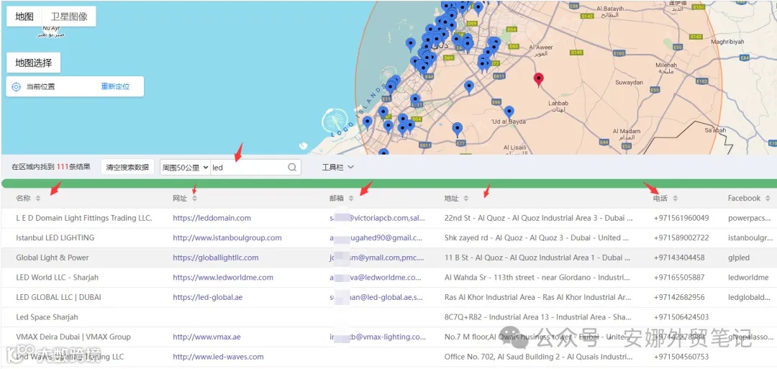Viewport: 777px width, 369px height.
Task: Click phone number +97165505887
Action: coord(679,278)
